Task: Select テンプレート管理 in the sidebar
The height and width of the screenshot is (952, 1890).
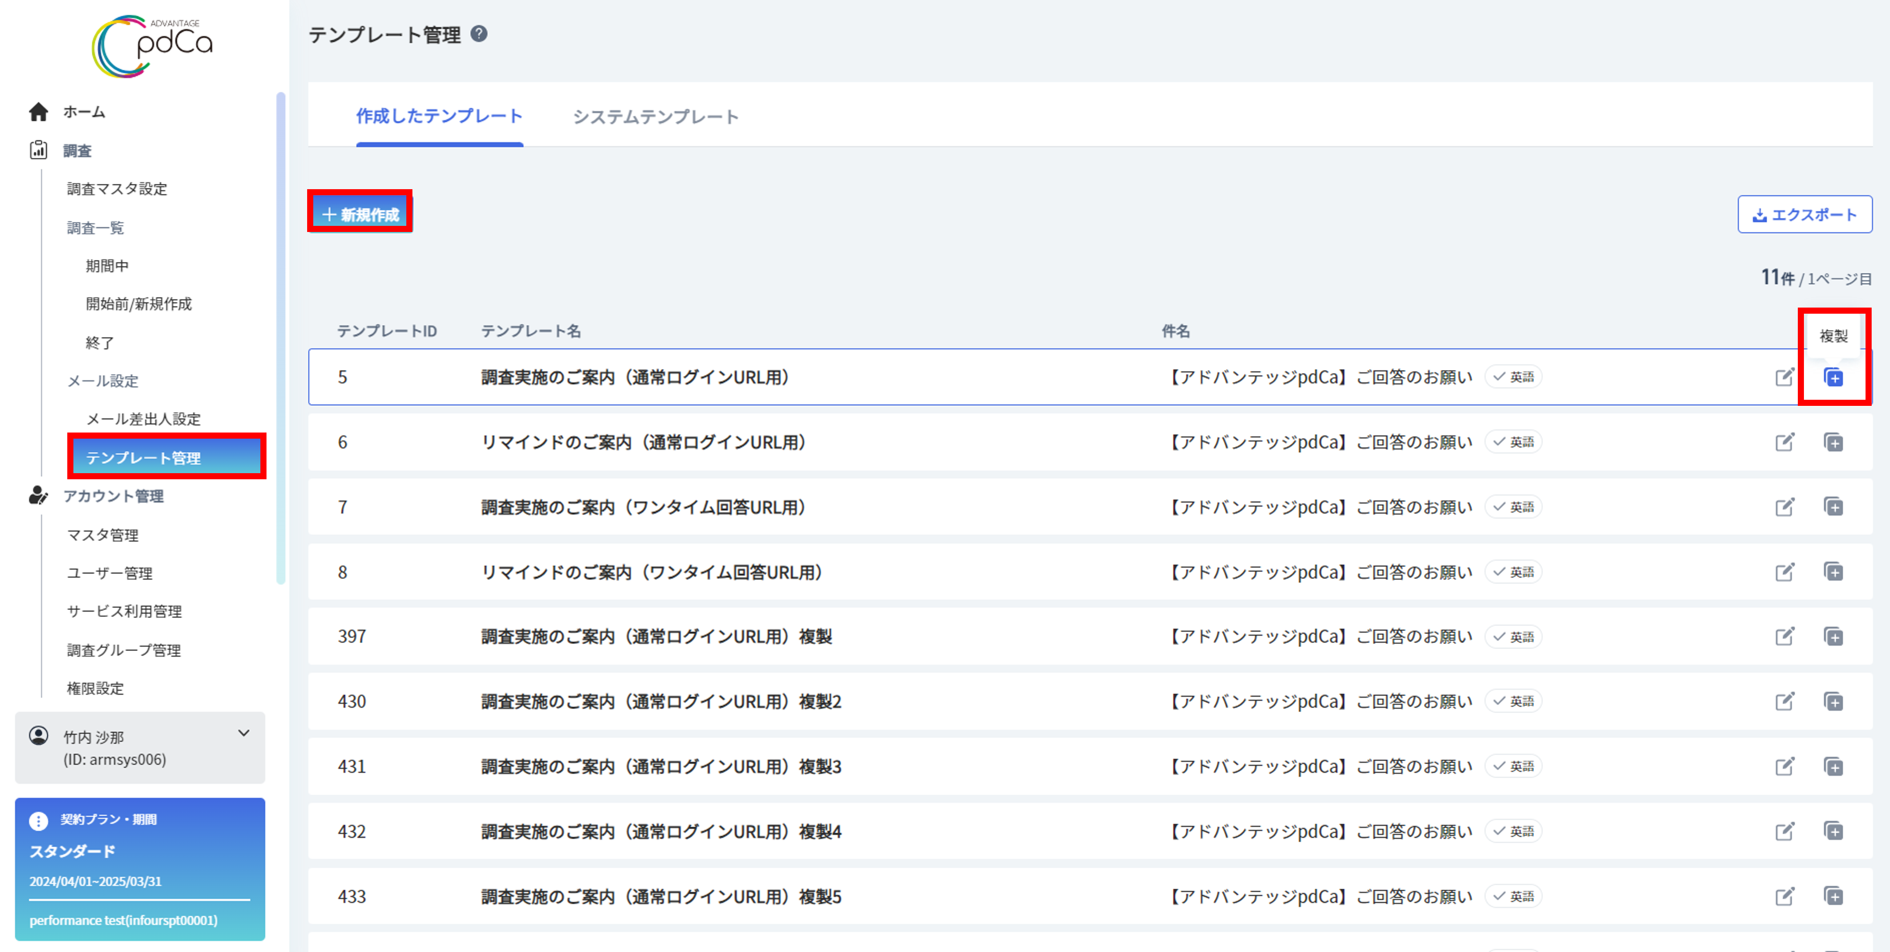Action: pos(166,458)
